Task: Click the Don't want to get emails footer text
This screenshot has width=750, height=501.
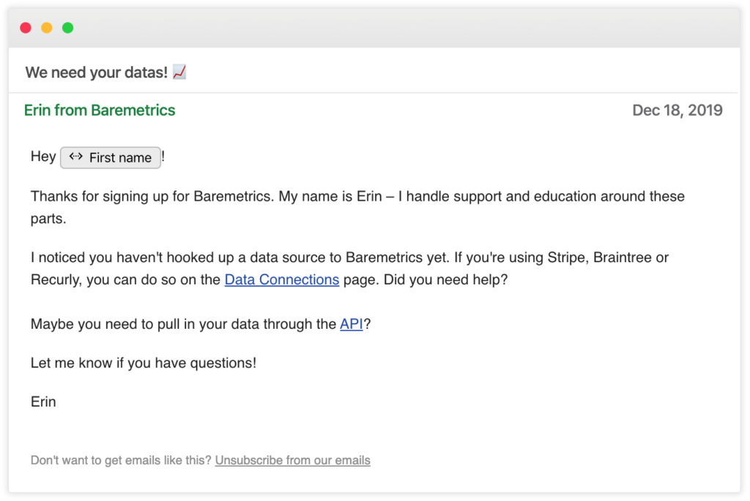Action: coord(121,461)
